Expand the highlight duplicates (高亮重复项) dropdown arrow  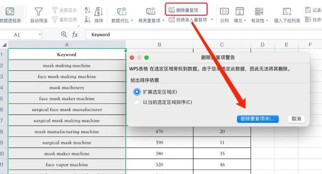[x=164, y=20]
